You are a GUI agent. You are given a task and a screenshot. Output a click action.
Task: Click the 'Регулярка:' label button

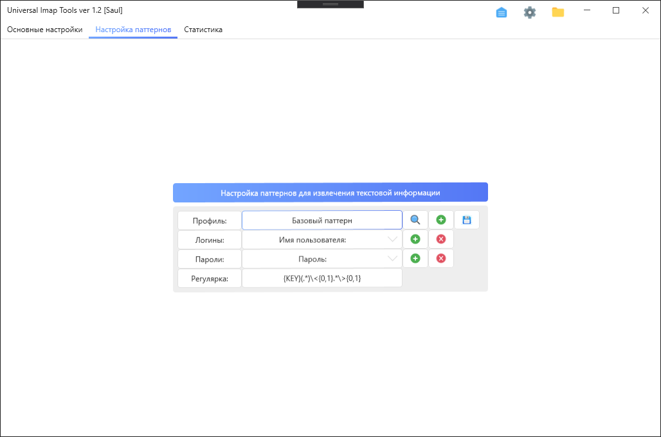[210, 278]
